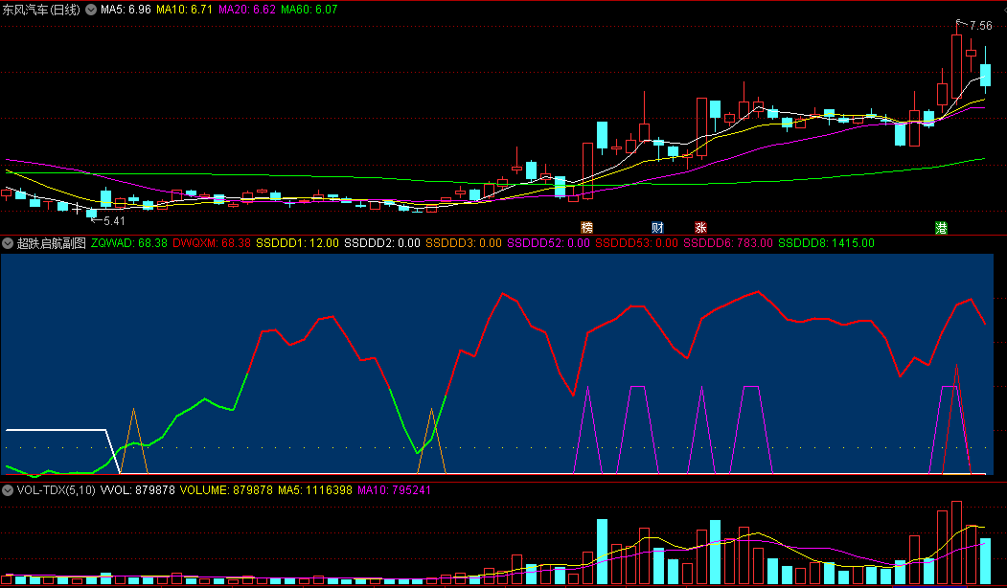Viewport: 1007px width, 588px height.
Task: Click the brown 榜 event marker
Action: (x=586, y=227)
